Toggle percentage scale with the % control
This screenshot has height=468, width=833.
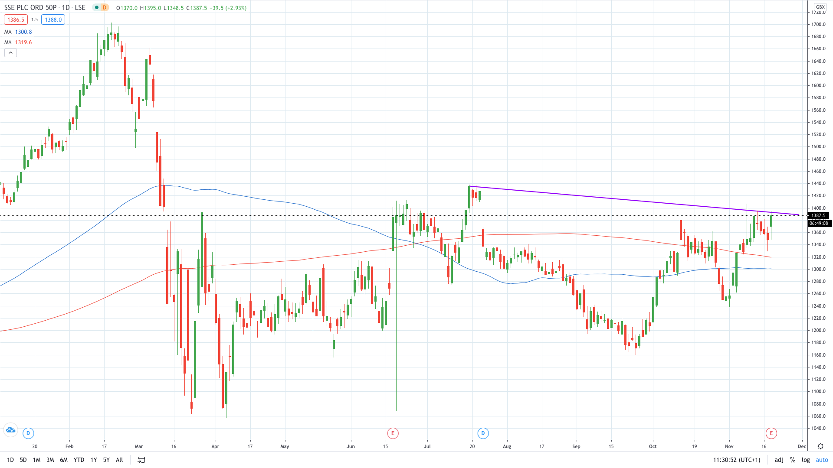[x=793, y=460]
